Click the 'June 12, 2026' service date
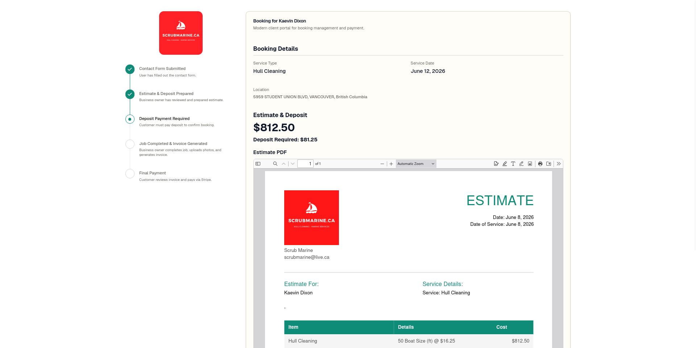Screen dimensions: 696x348 pos(428,71)
